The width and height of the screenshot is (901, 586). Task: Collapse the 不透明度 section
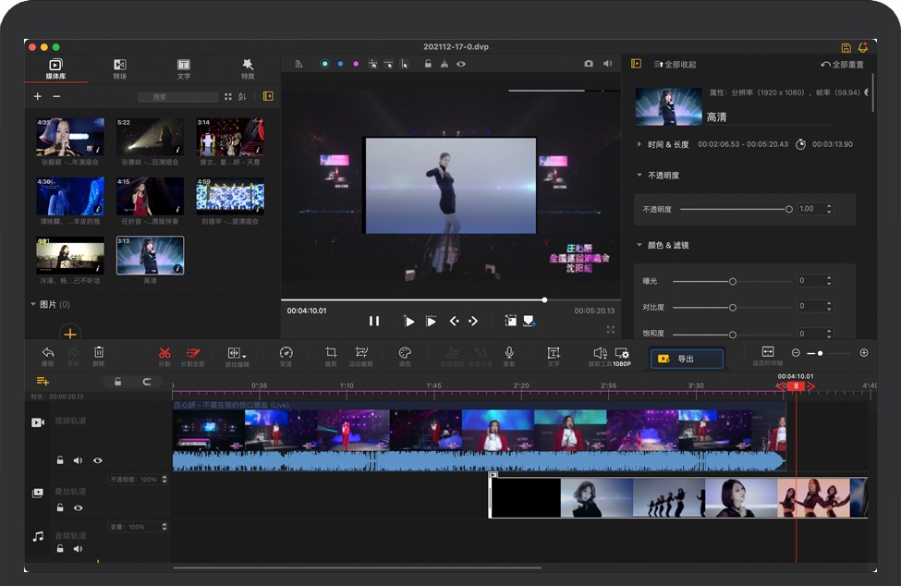639,175
